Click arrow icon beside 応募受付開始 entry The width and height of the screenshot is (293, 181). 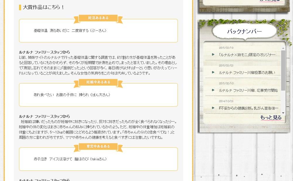[213, 90]
